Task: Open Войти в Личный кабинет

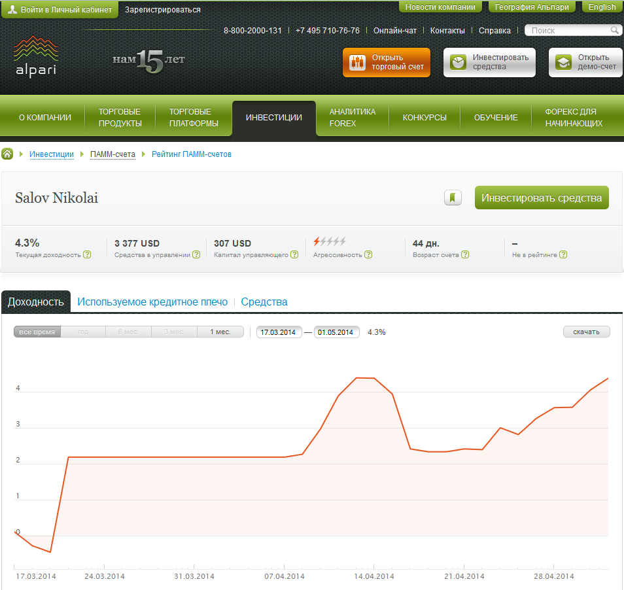Action: [x=60, y=10]
